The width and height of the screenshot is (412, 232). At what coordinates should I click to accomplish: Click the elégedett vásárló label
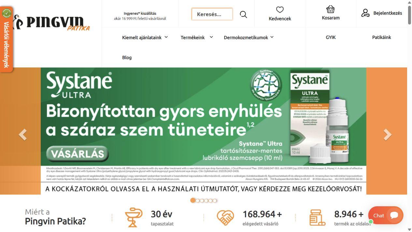[261, 224]
